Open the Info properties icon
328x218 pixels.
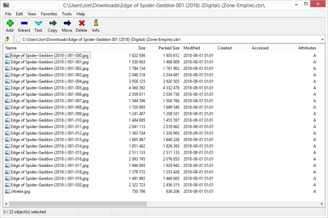96,23
